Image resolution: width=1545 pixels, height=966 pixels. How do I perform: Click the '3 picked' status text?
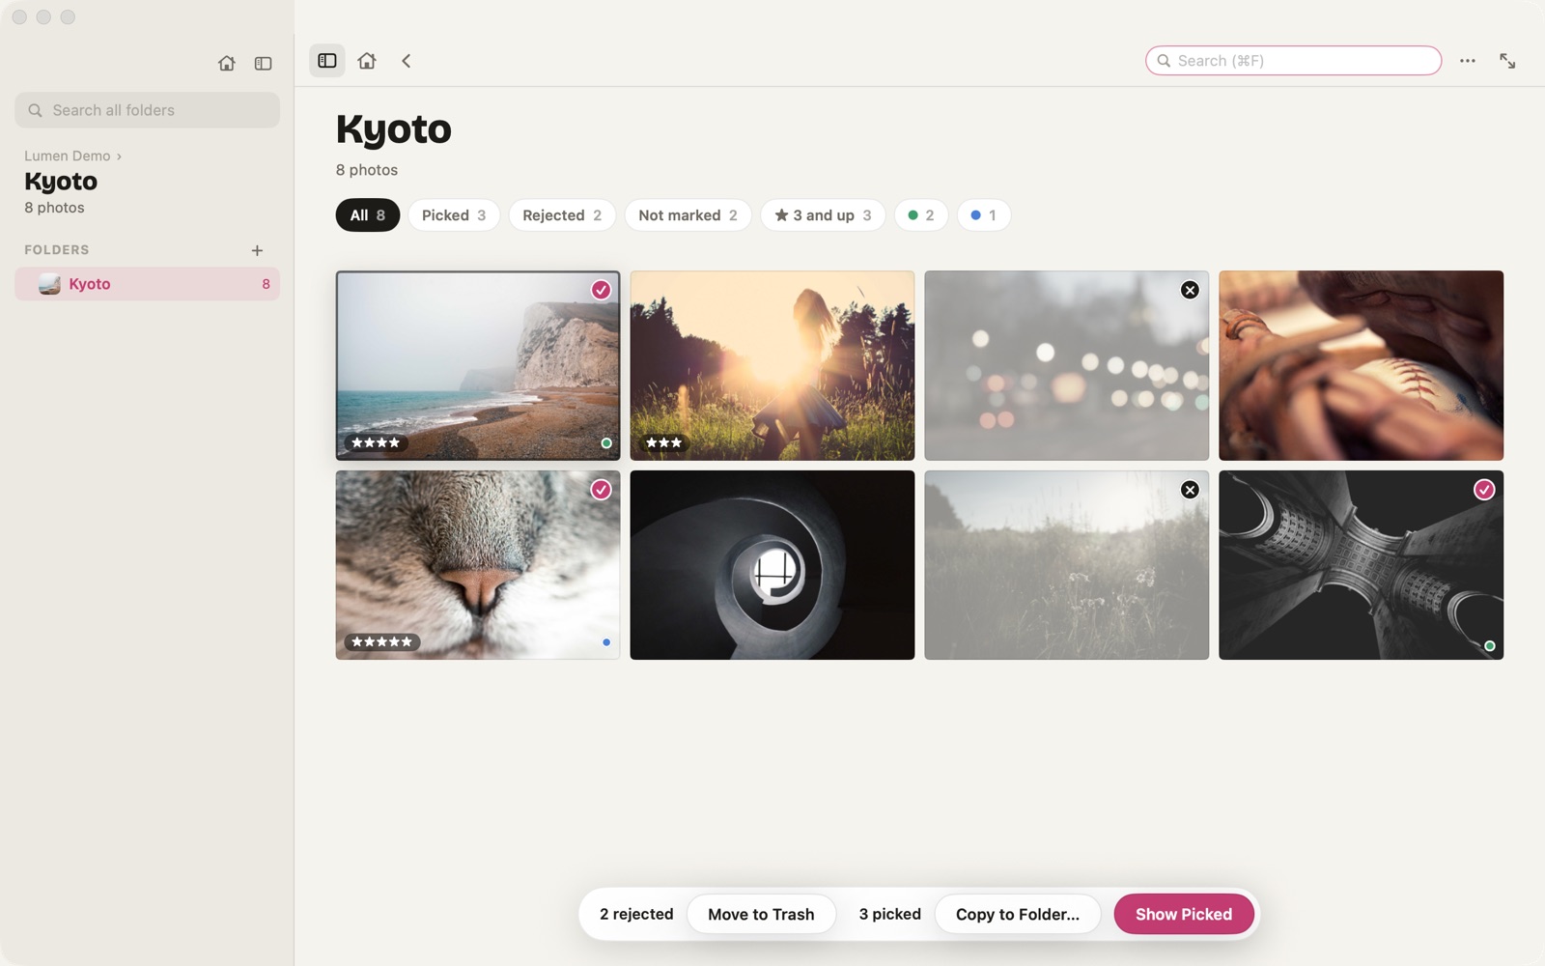[x=890, y=914]
